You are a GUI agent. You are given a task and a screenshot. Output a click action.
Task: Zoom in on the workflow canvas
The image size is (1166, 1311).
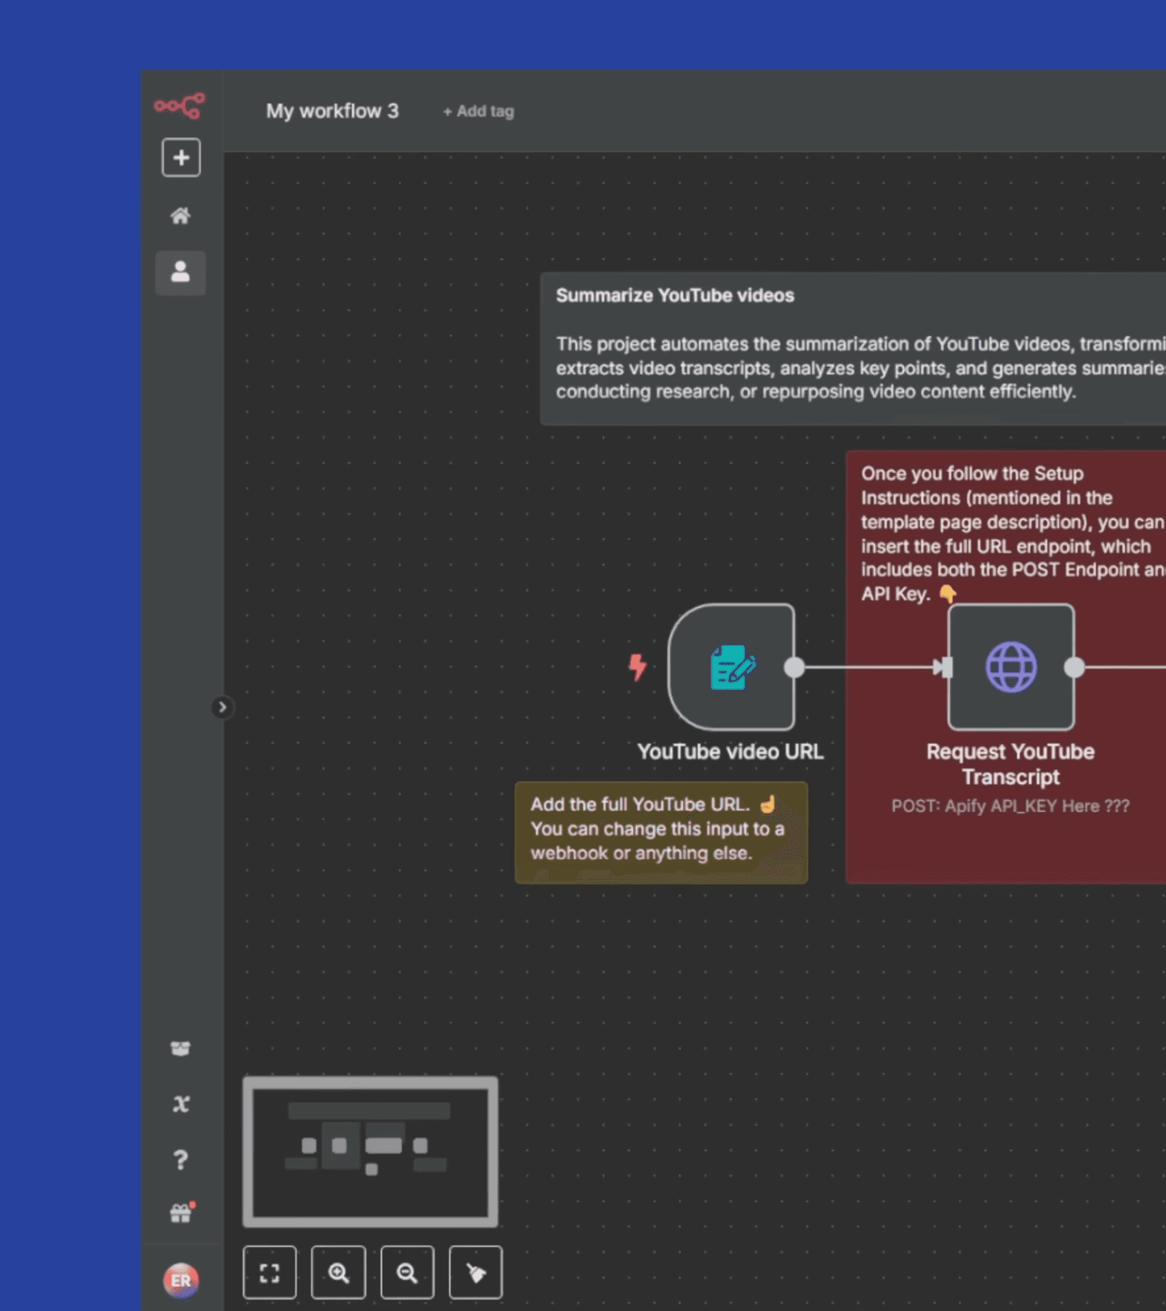(338, 1273)
